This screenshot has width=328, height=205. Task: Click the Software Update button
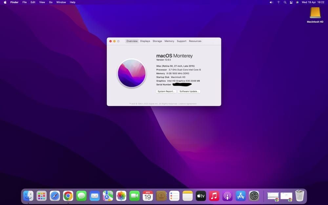click(189, 92)
